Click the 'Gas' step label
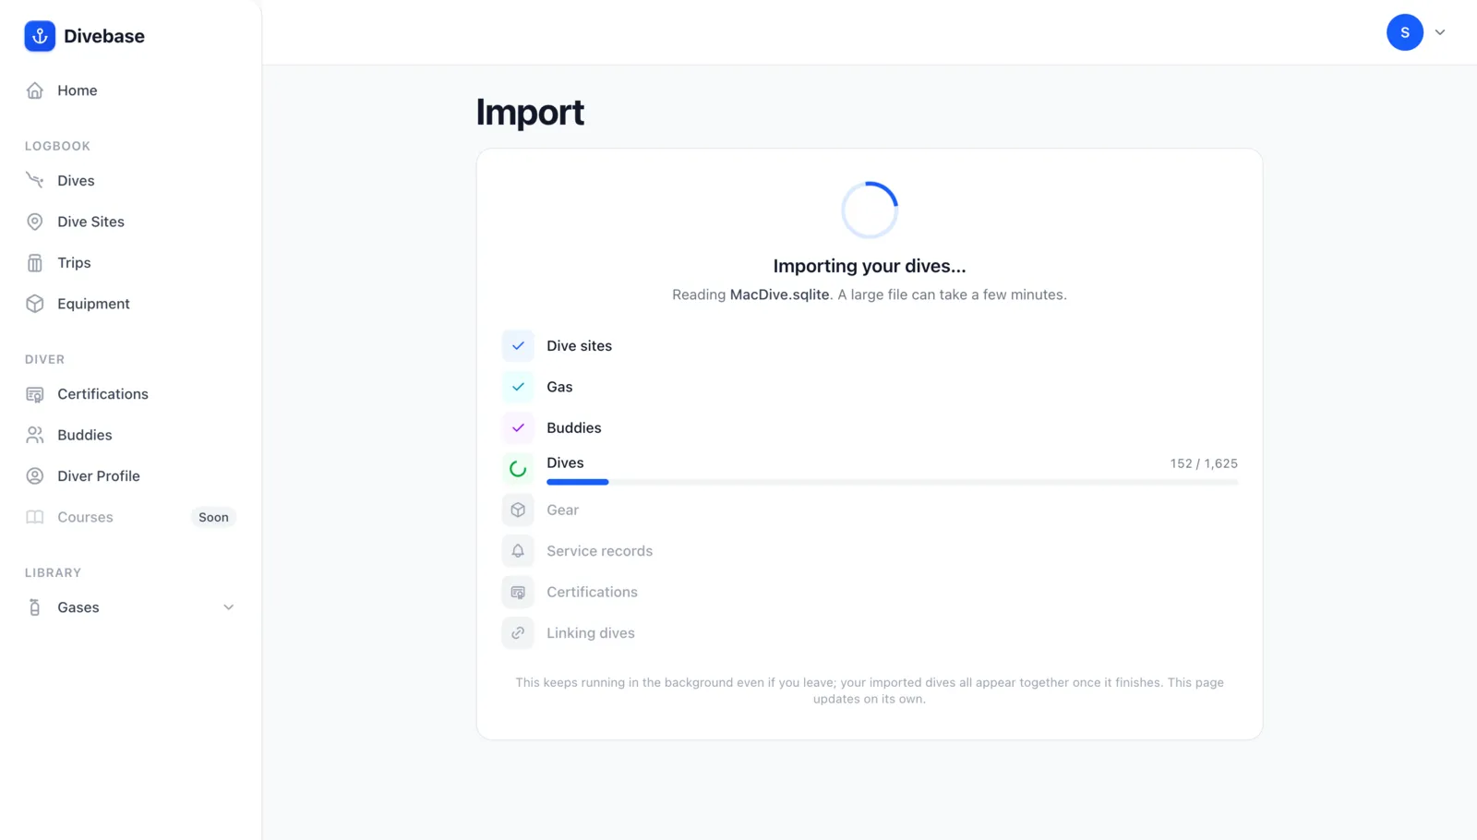The width and height of the screenshot is (1477, 840). tap(559, 387)
